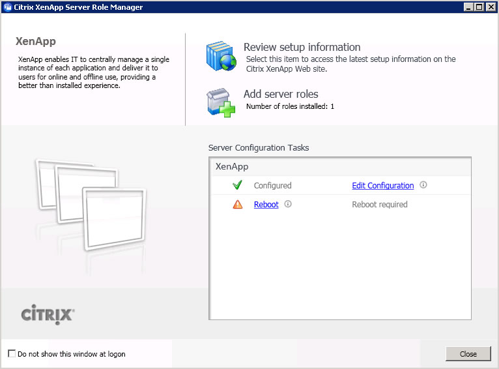
Task: Click the 'Number of roles installed: 1' text
Action: pos(291,106)
